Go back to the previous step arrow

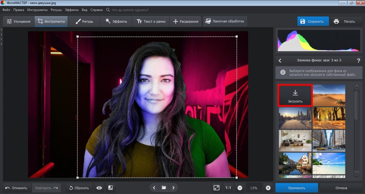[x=280, y=61]
